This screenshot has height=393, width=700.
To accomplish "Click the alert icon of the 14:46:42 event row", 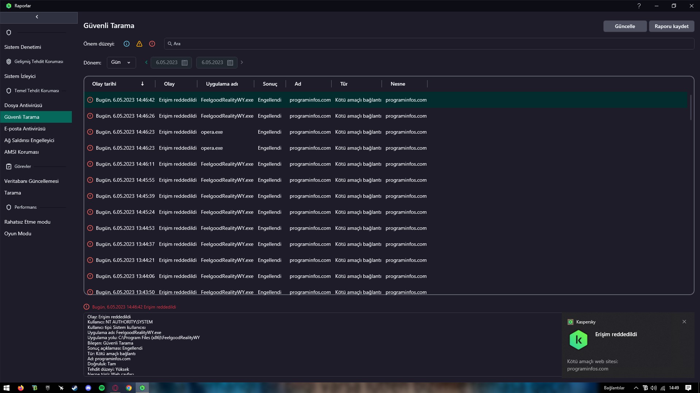I will pyautogui.click(x=90, y=100).
